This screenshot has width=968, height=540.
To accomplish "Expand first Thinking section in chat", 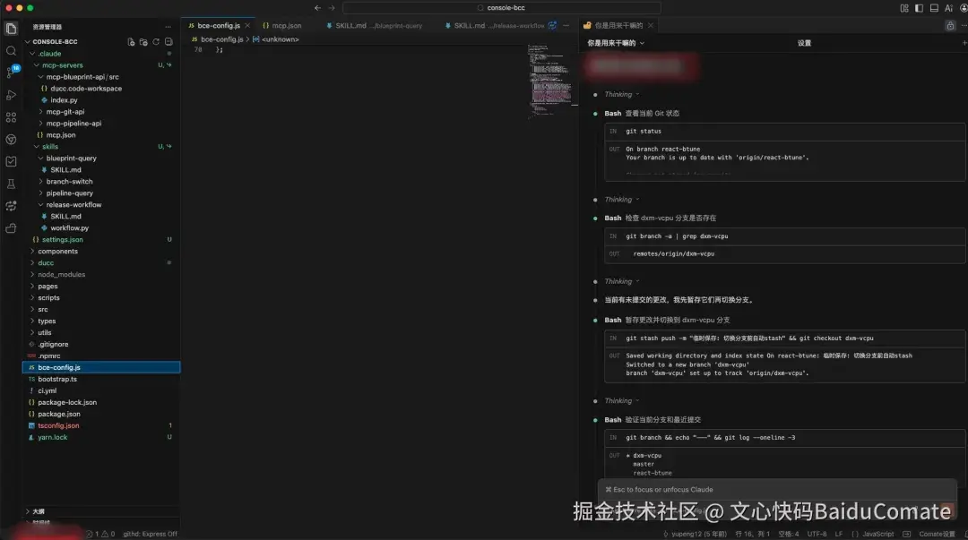I will [622, 94].
